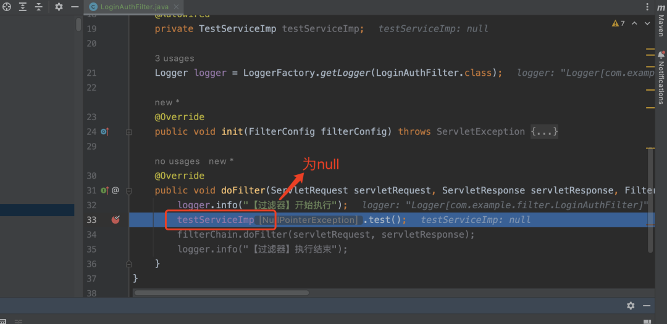667x324 pixels.
Task: Click the doFilter method name on line 31
Action: click(243, 190)
